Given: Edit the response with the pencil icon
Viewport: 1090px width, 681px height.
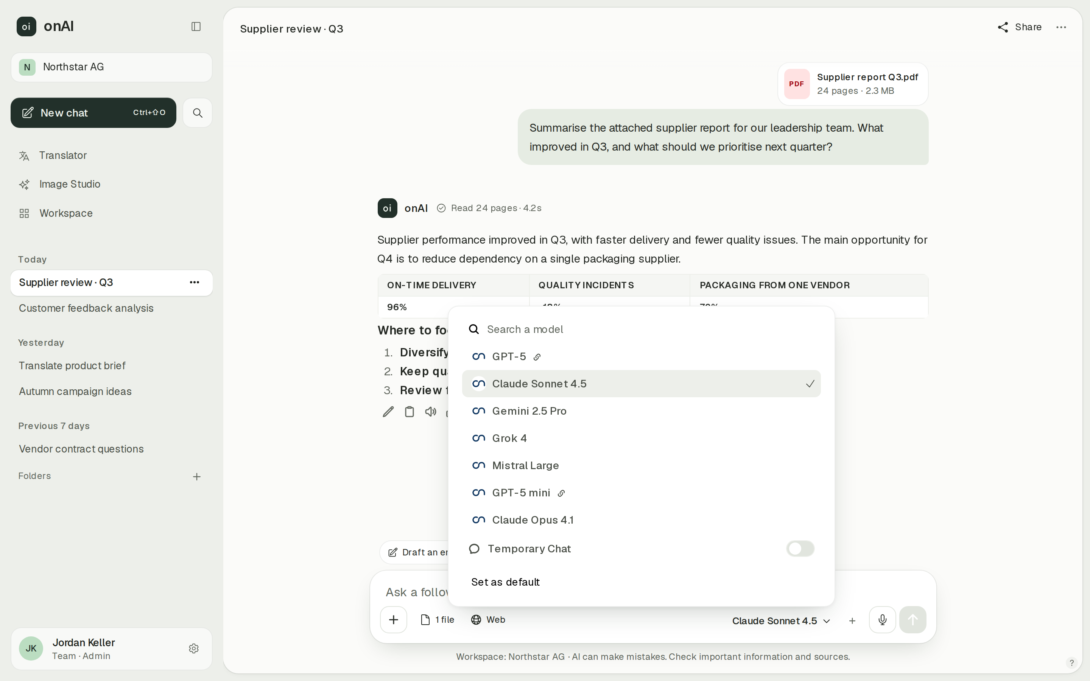Looking at the screenshot, I should tap(388, 412).
